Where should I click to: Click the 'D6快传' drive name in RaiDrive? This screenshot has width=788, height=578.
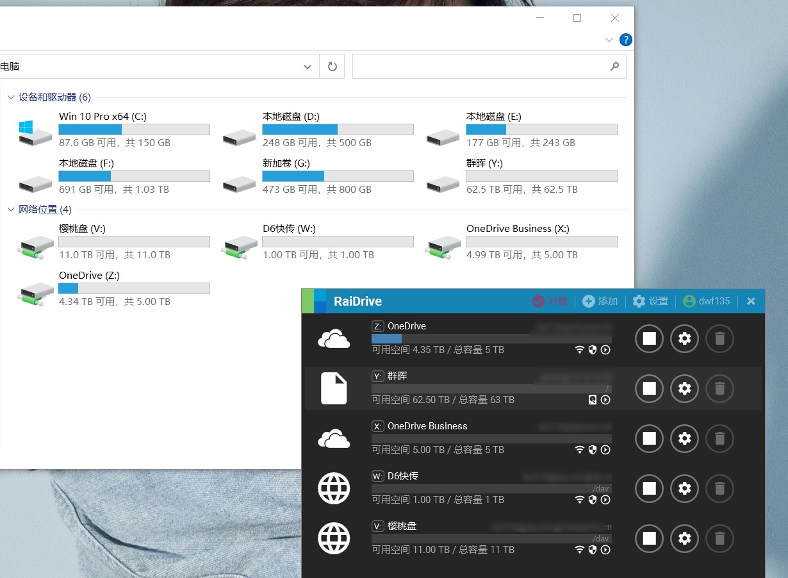tap(403, 476)
